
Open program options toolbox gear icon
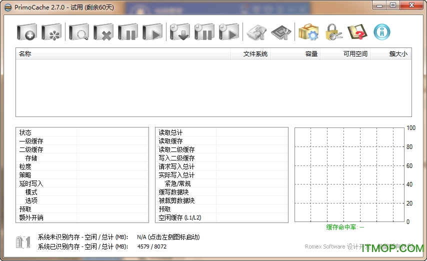[x=308, y=32]
